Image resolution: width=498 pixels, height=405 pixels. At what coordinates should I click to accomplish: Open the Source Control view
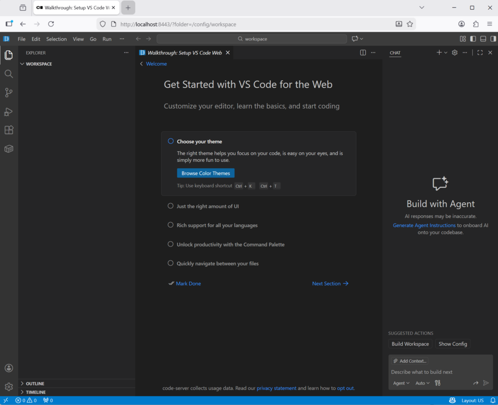coord(9,92)
